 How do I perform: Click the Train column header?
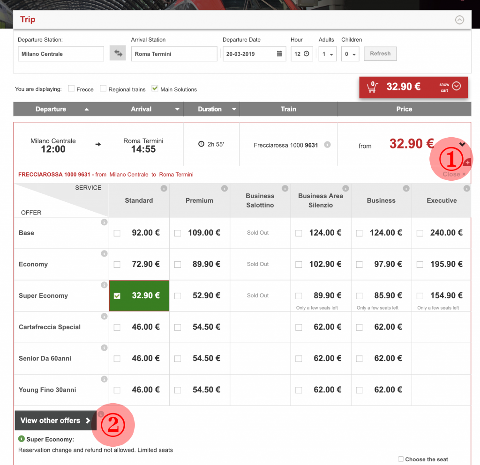click(288, 109)
